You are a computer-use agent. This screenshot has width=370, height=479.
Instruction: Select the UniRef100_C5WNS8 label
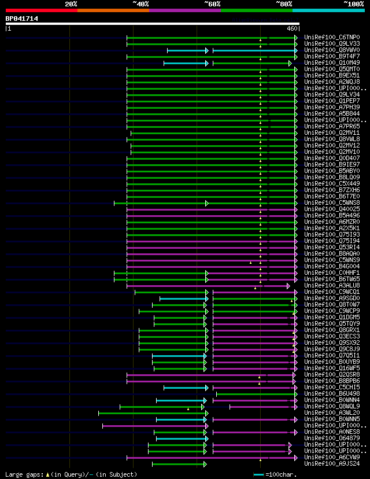[x=332, y=202]
